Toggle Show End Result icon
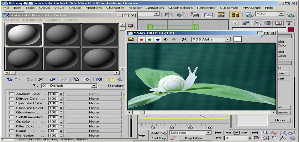The image size is (299, 142). pos(111,79)
